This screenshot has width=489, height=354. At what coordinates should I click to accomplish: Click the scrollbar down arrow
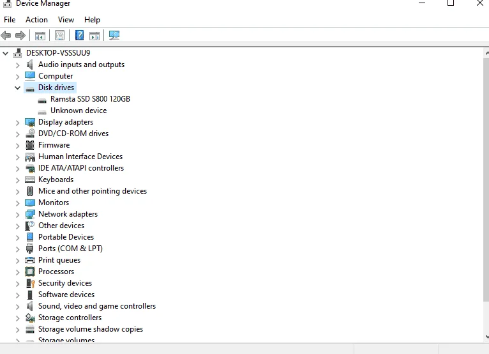point(486,337)
